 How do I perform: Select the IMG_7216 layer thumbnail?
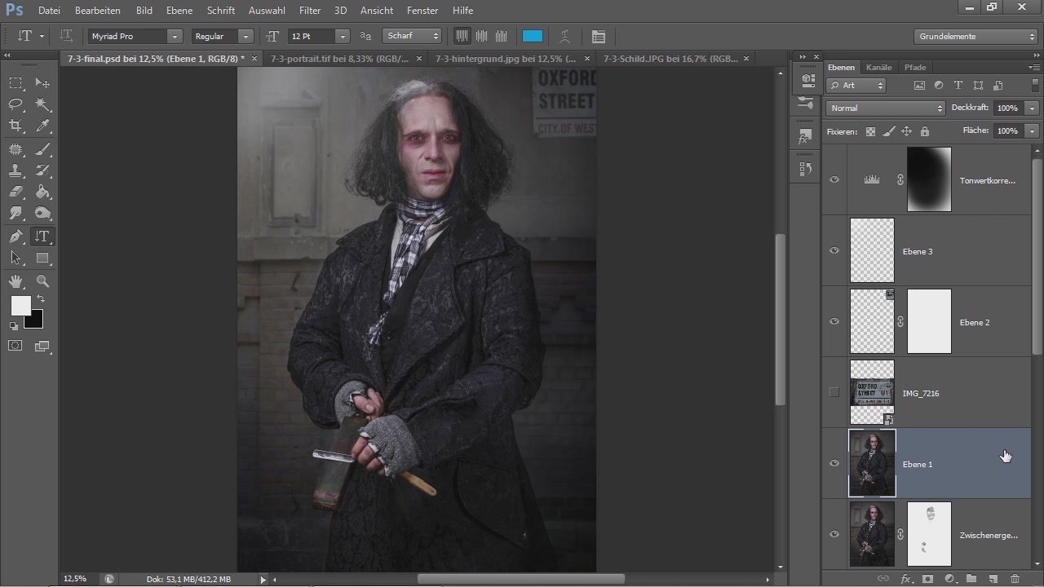click(x=872, y=392)
